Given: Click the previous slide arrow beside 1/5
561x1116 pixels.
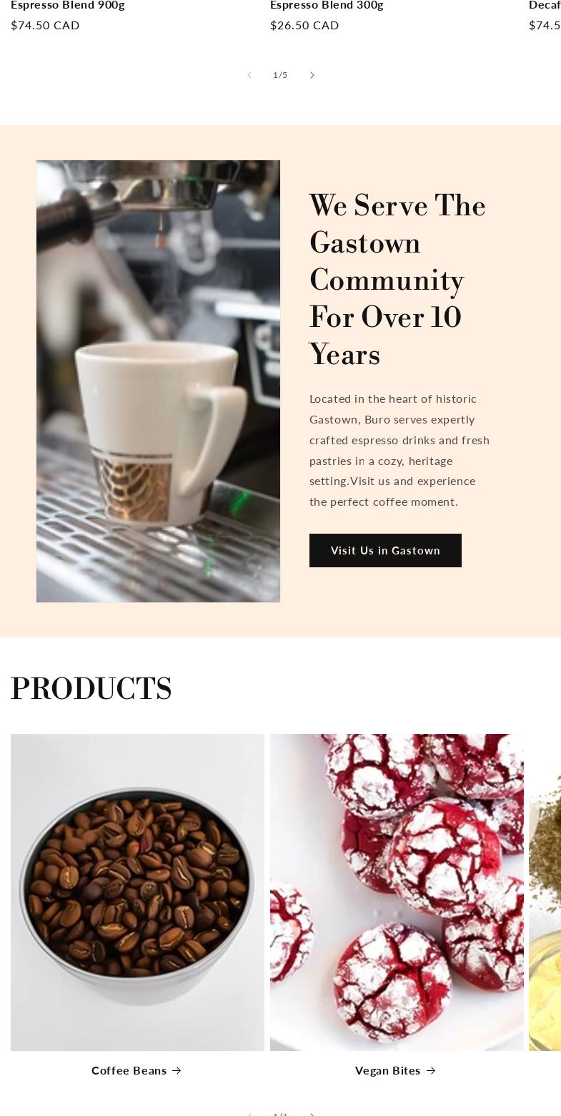Looking at the screenshot, I should (x=249, y=75).
